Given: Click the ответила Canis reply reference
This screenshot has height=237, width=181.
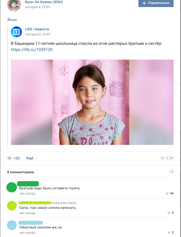Looking at the screenshot, I should click(x=64, y=203).
